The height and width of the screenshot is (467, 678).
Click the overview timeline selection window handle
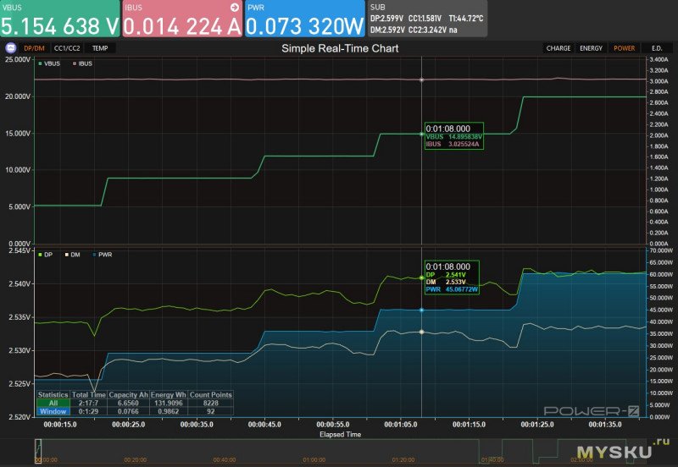click(x=38, y=451)
